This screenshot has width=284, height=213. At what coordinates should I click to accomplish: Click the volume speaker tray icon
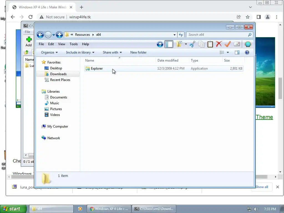(256, 209)
